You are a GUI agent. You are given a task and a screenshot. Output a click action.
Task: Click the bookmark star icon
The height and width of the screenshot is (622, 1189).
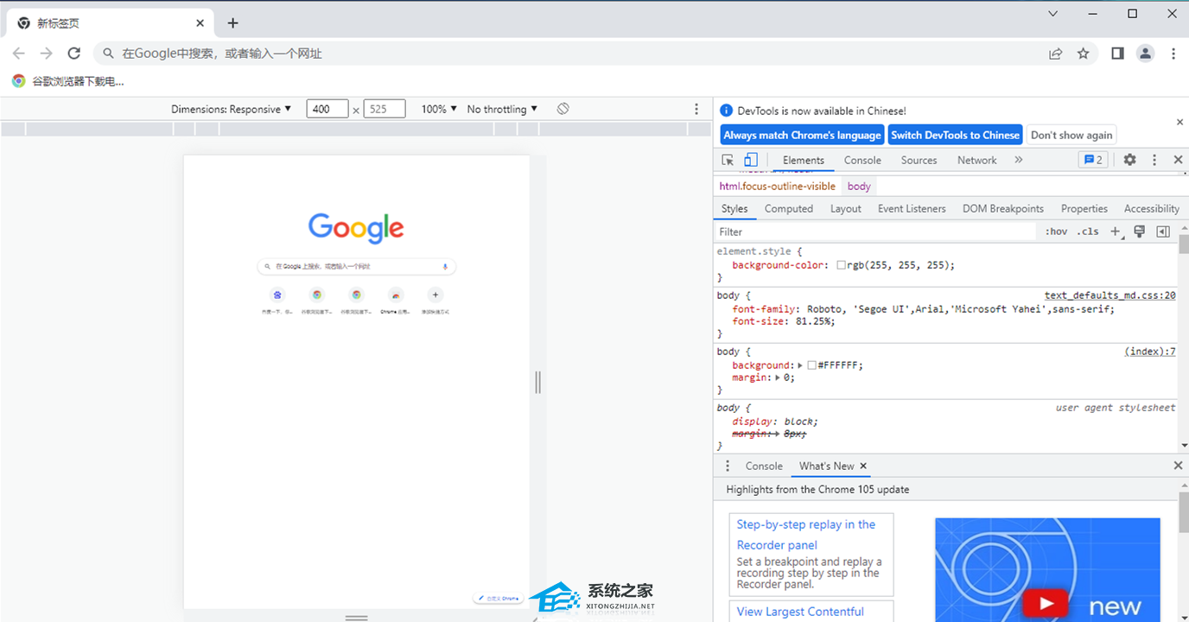click(1083, 54)
